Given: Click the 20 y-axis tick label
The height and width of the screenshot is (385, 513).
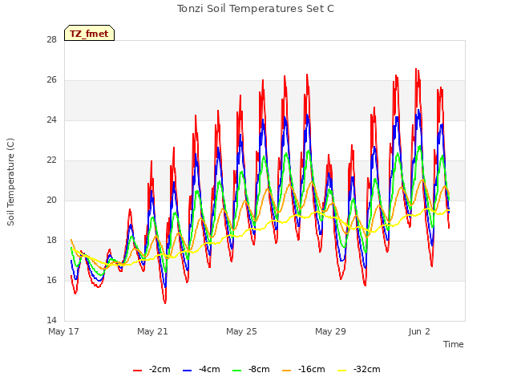Looking at the screenshot, I should tap(51, 200).
